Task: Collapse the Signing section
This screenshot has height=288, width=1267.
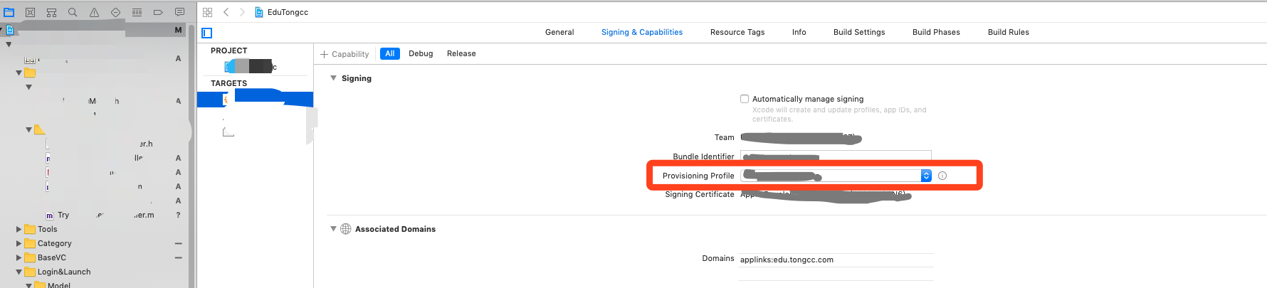Action: coord(333,78)
